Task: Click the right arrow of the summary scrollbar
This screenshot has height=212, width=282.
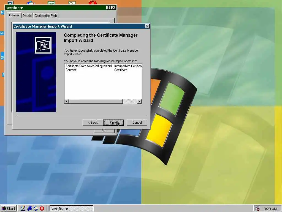Action: 139,102
